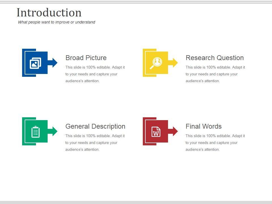Click the green arrow next to General Description
The image size is (272, 204).
[x=53, y=131]
